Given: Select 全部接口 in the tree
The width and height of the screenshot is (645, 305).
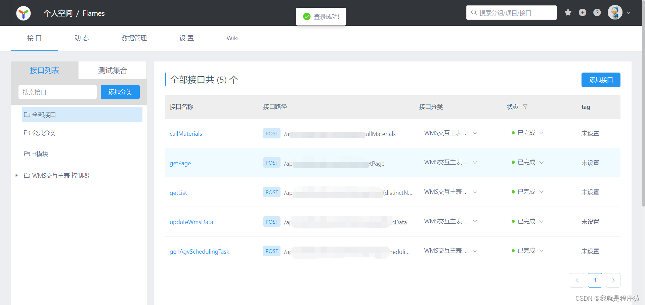Looking at the screenshot, I should tap(82, 115).
